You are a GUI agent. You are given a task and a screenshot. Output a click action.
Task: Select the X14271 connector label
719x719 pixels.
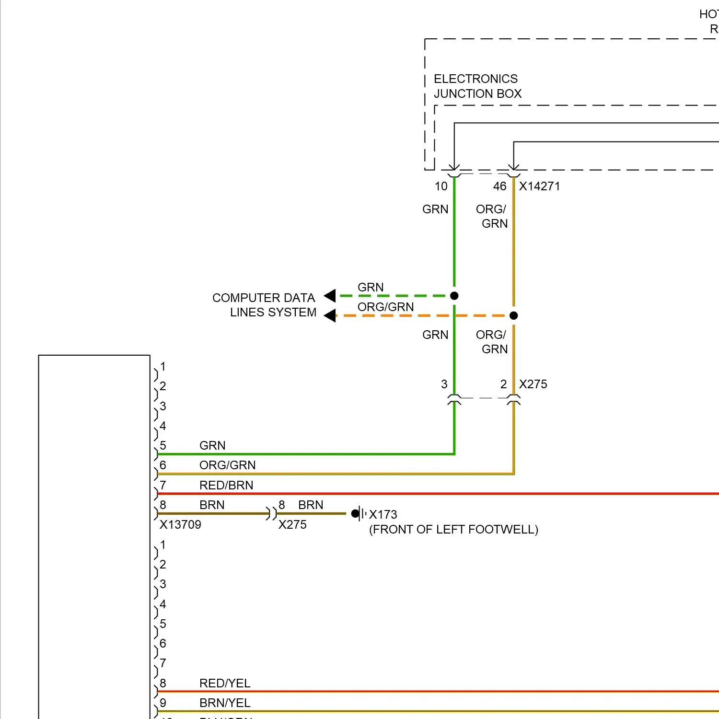pyautogui.click(x=539, y=186)
